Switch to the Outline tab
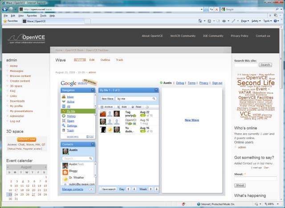 tap(105, 60)
